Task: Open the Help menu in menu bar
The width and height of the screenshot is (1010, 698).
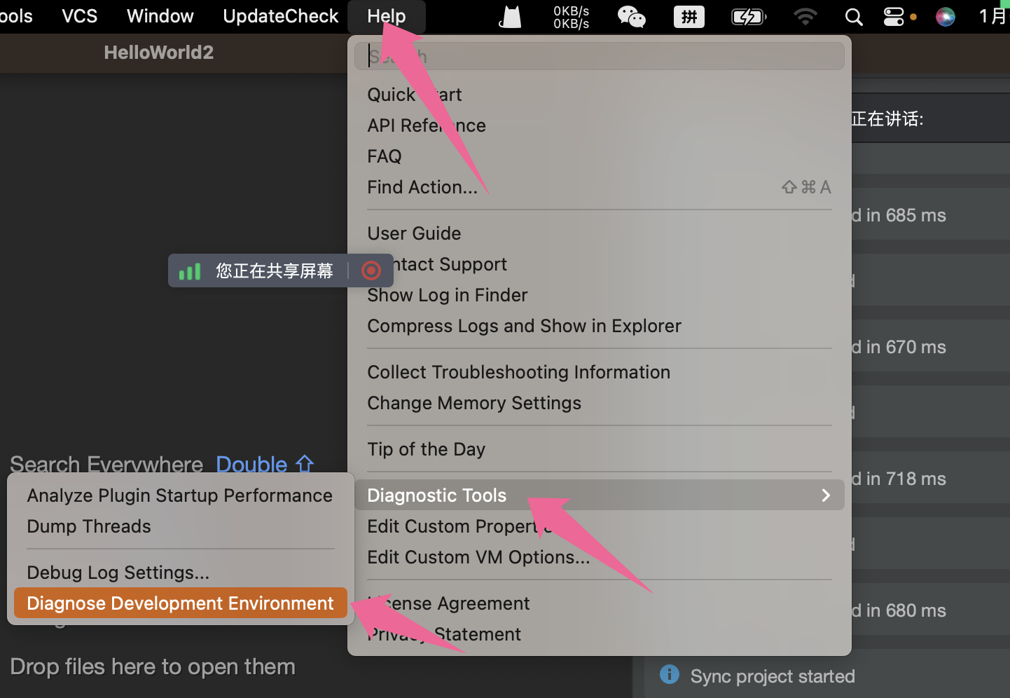Action: (386, 16)
